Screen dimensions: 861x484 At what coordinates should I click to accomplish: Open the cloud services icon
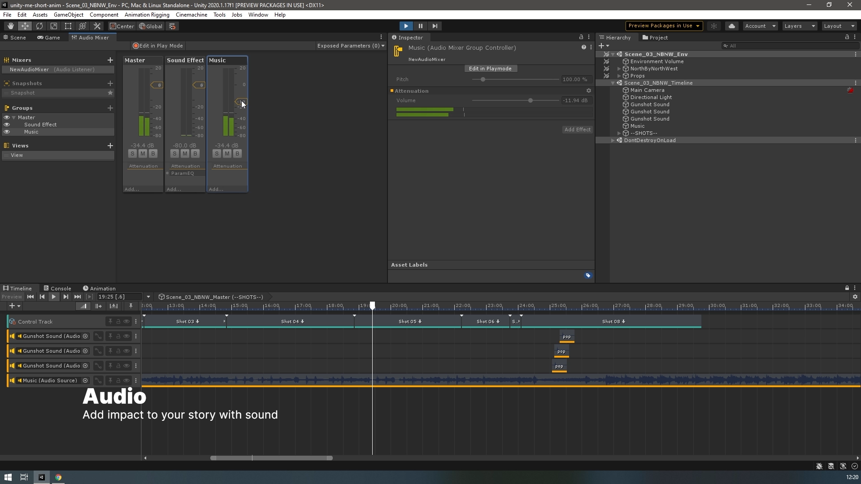tap(732, 26)
